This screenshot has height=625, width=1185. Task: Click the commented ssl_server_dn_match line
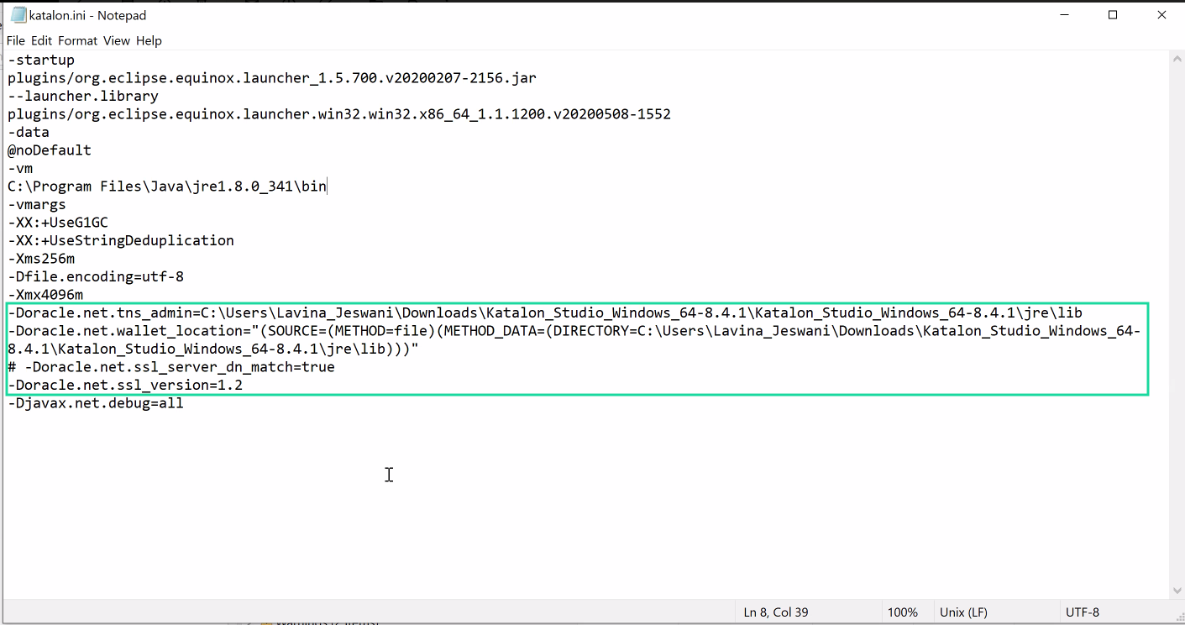point(171,367)
